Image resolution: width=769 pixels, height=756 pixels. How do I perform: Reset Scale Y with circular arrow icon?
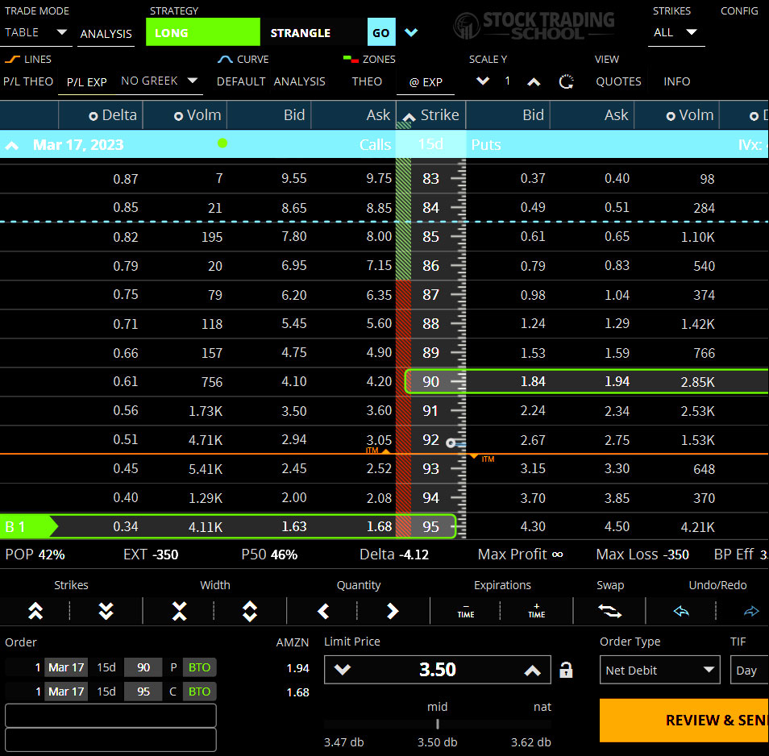566,81
